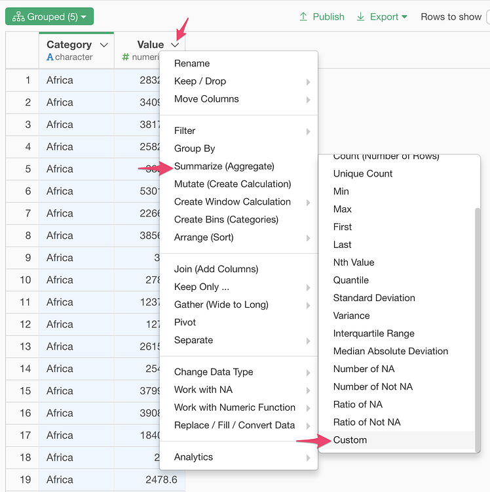Click the Publish upload icon
The image size is (490, 492).
(x=303, y=16)
